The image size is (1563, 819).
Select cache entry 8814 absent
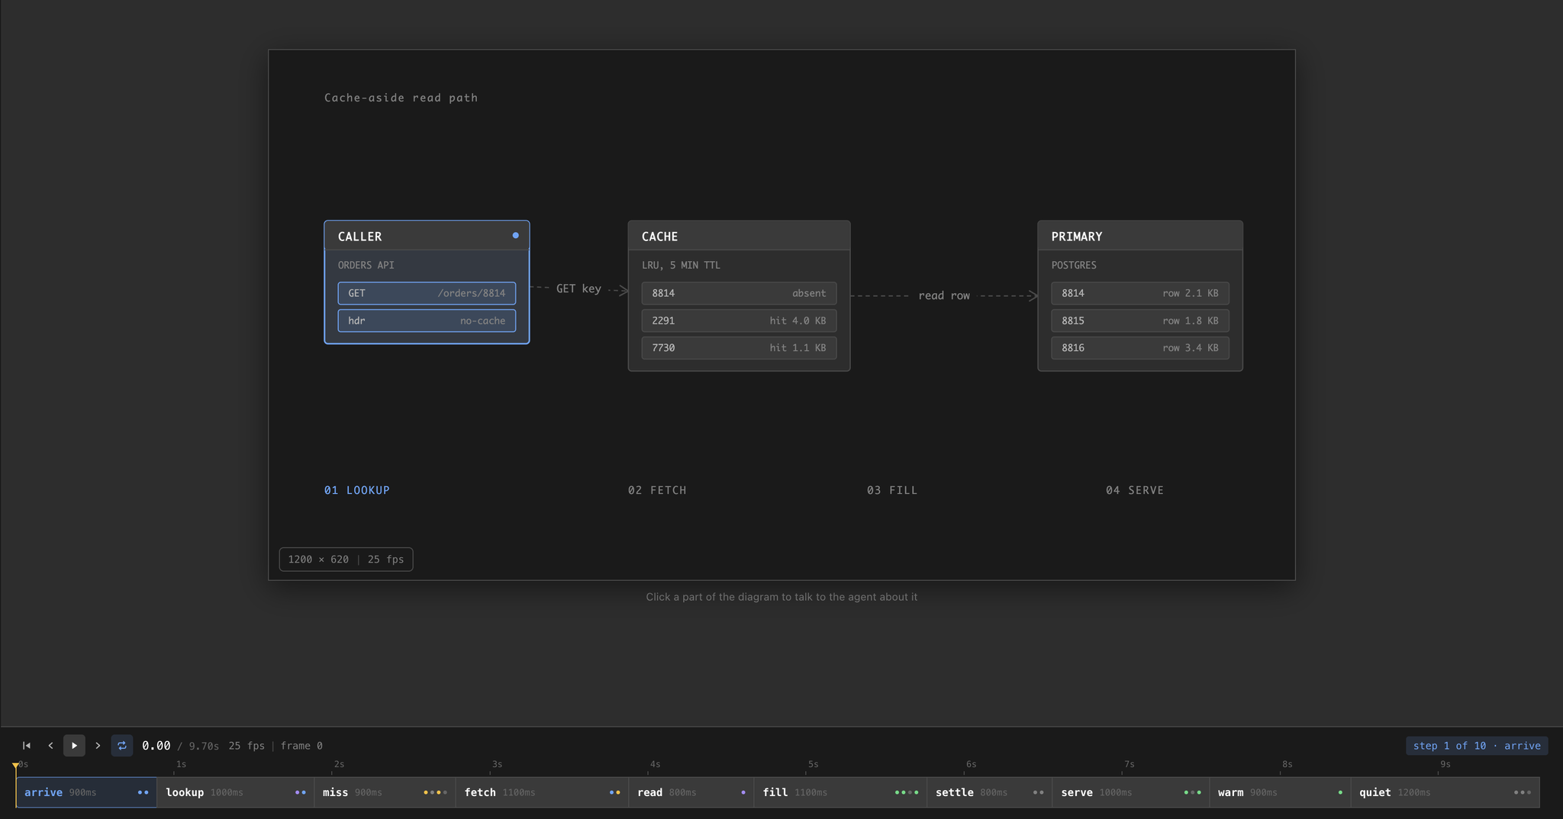coord(739,293)
